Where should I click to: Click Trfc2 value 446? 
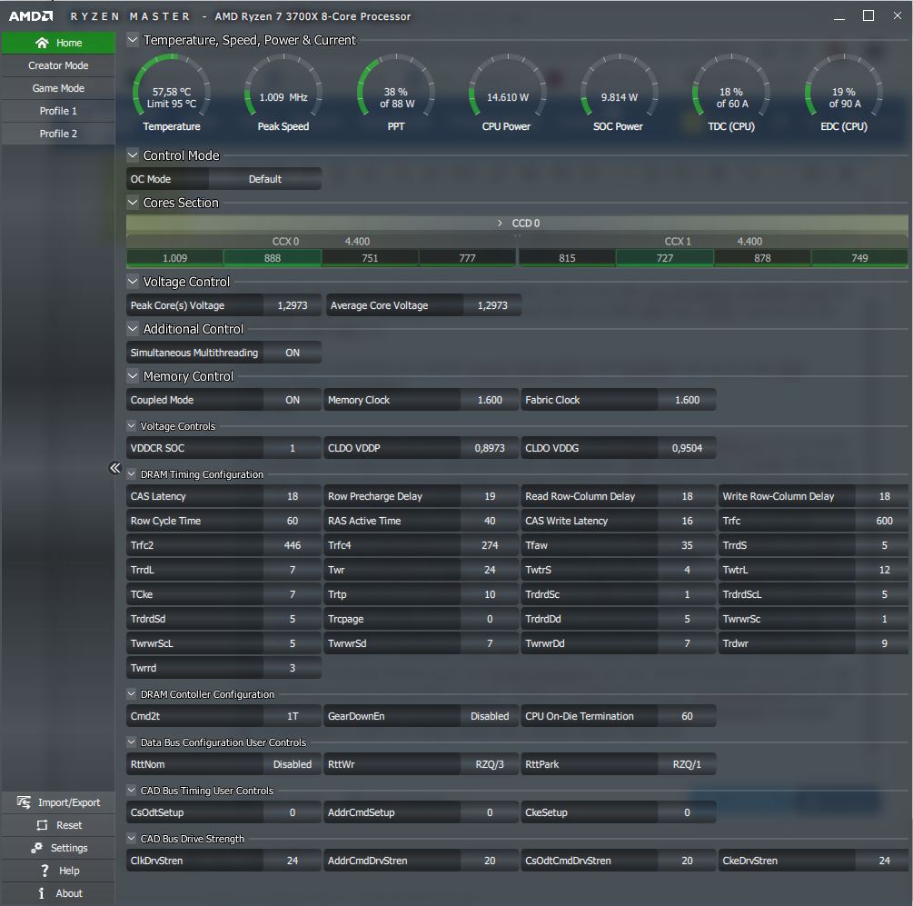click(x=293, y=545)
